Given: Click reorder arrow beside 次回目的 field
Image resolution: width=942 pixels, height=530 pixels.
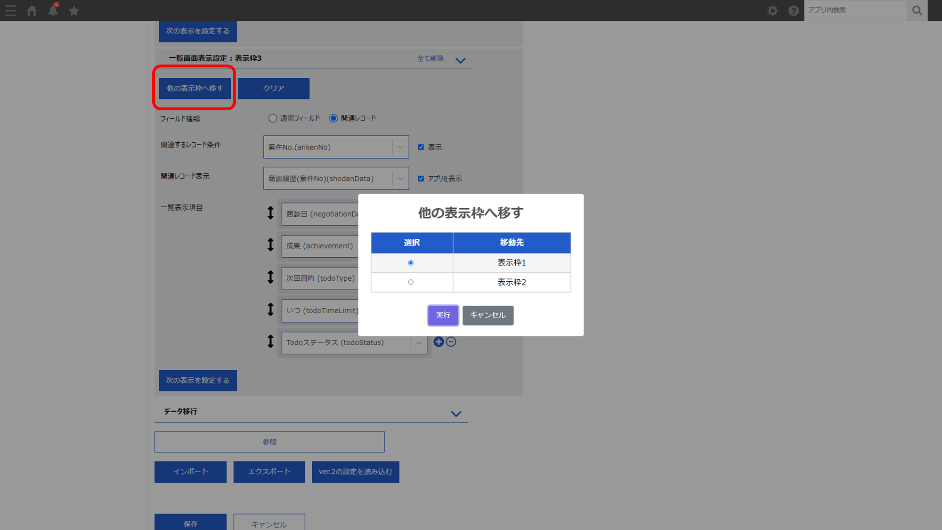Looking at the screenshot, I should pos(270,277).
